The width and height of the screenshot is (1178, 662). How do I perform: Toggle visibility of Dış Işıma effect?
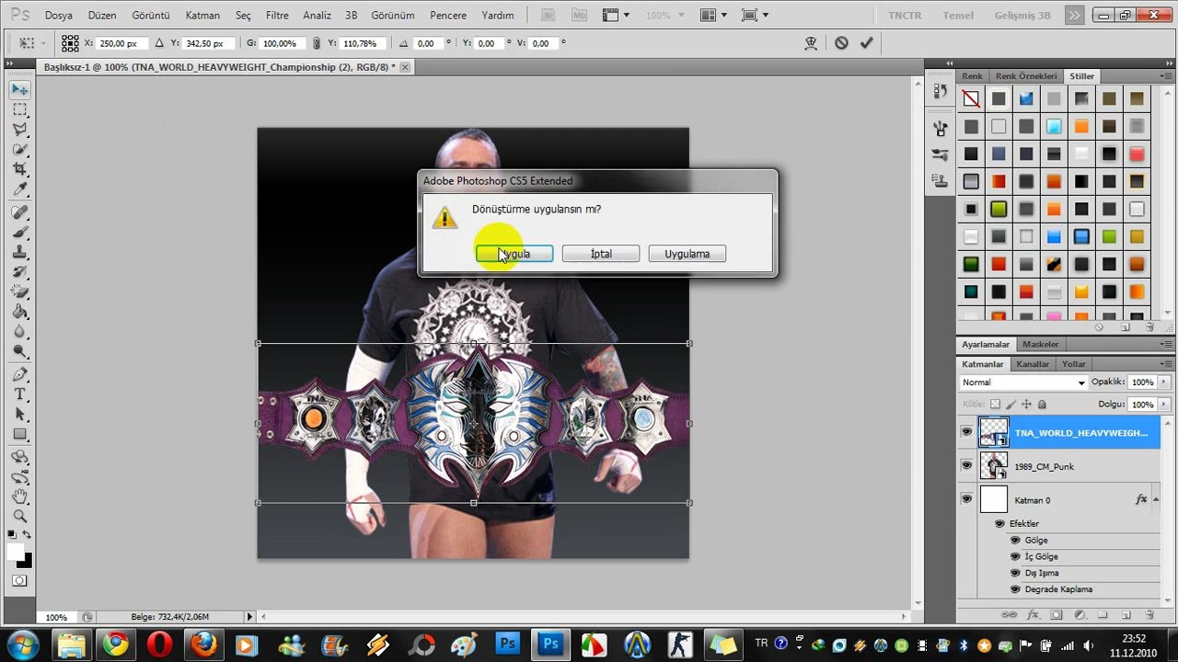point(1016,574)
